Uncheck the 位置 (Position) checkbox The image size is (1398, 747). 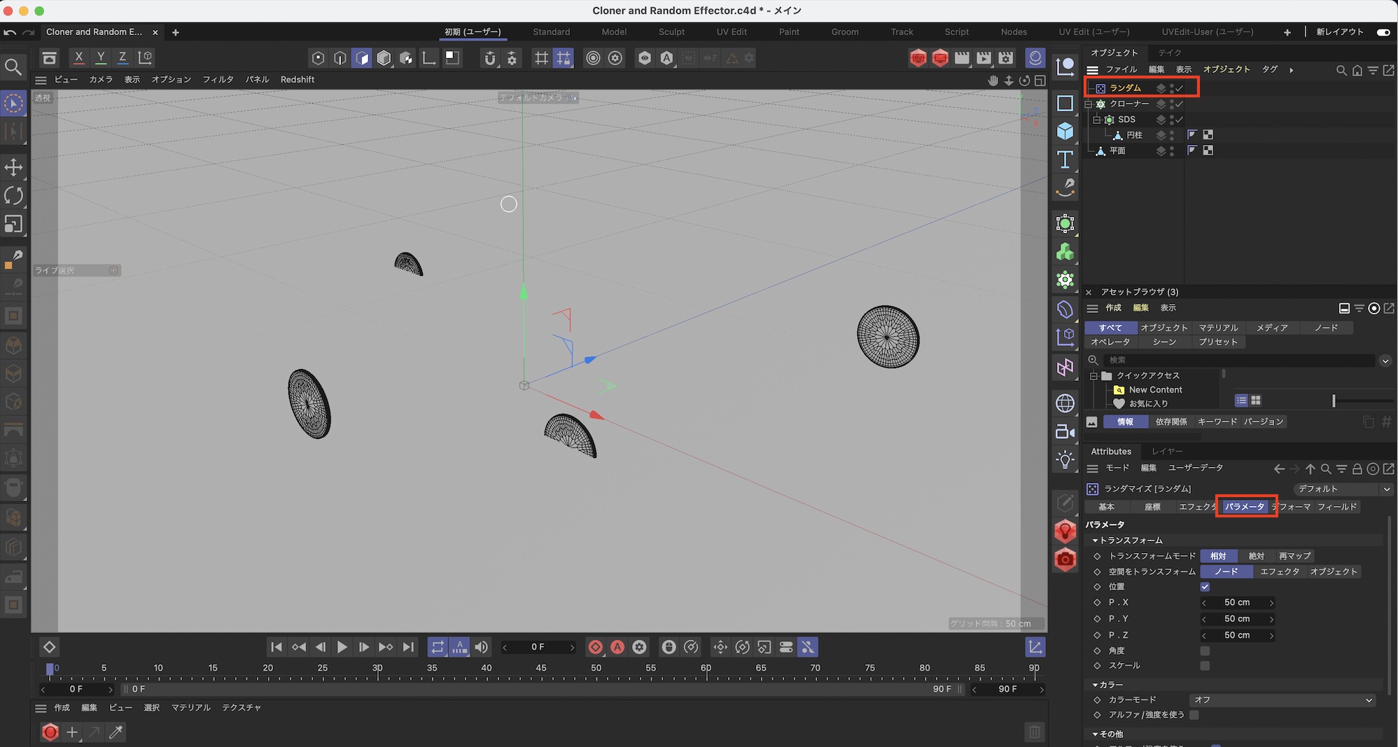(x=1205, y=587)
